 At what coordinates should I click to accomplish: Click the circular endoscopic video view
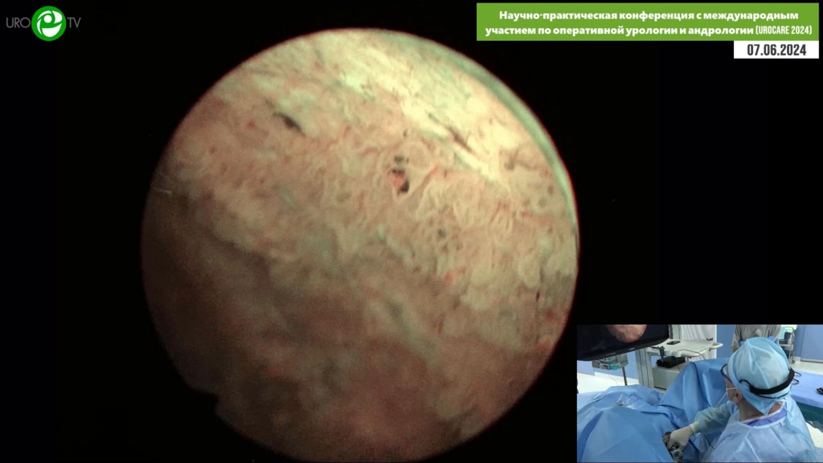click(x=359, y=241)
